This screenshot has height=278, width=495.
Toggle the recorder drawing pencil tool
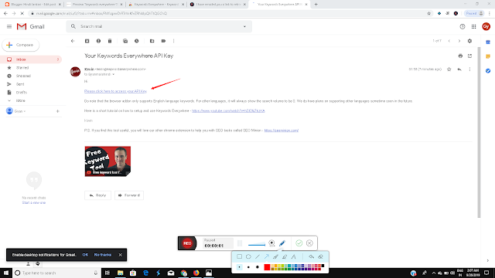coord(282,243)
